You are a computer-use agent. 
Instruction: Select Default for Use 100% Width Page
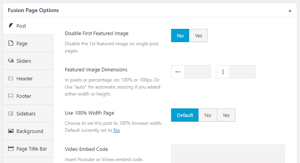pyautogui.click(x=185, y=115)
